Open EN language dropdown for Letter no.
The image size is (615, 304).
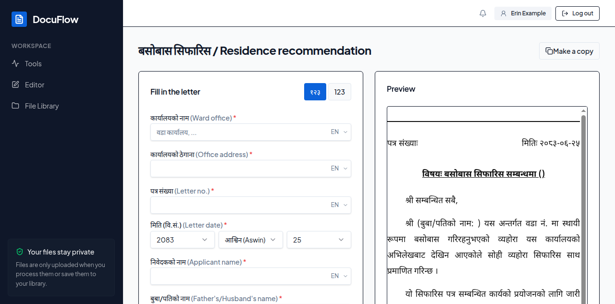(x=339, y=205)
